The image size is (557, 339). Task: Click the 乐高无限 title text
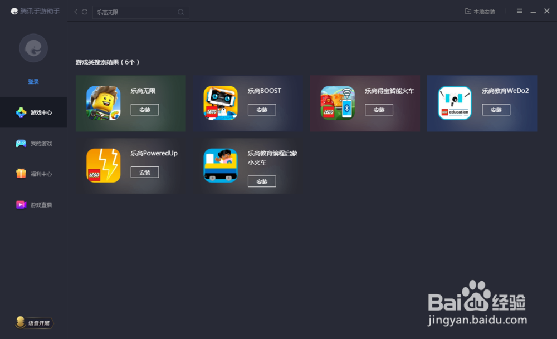point(143,91)
